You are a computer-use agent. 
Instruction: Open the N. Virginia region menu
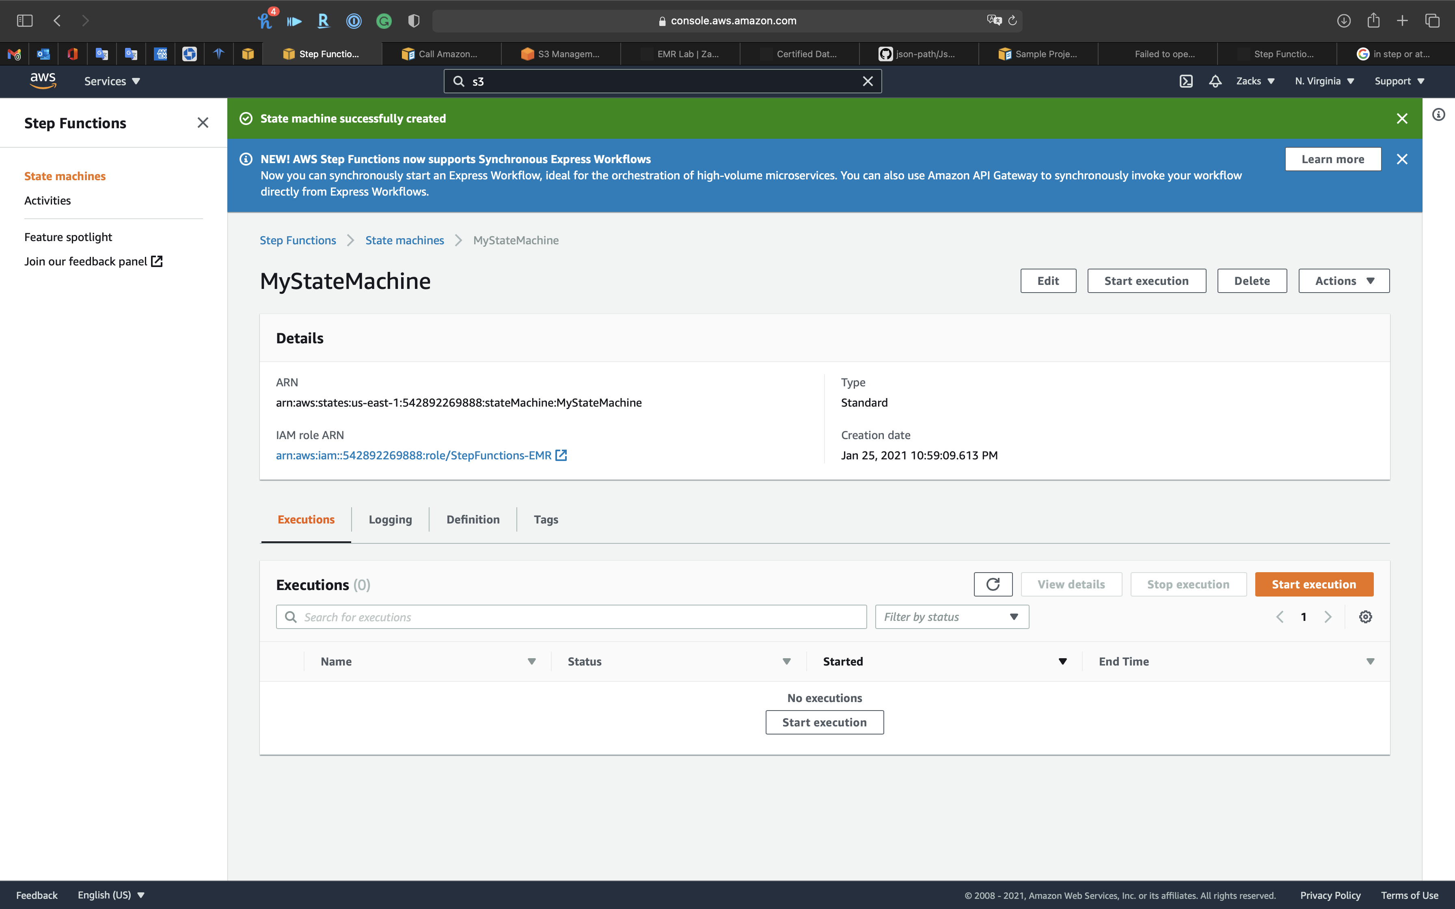(1324, 81)
